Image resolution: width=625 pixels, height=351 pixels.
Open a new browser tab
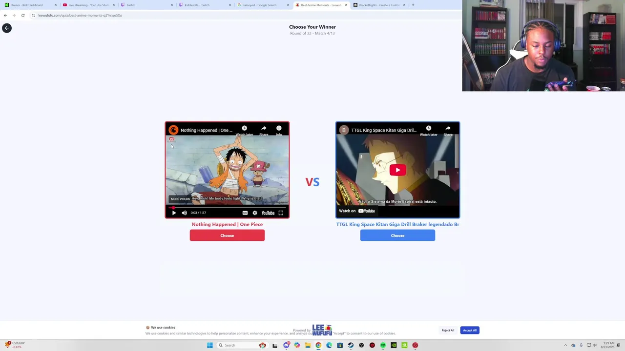point(413,5)
